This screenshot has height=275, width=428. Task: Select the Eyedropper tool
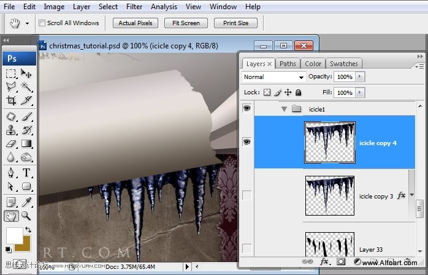click(x=26, y=202)
